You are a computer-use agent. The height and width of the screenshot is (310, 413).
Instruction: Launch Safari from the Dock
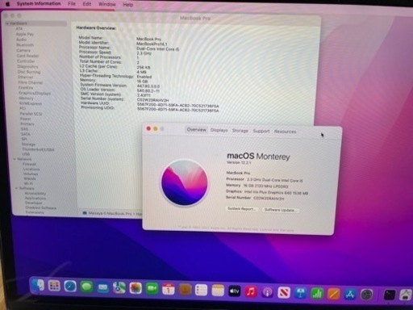pos(70,287)
